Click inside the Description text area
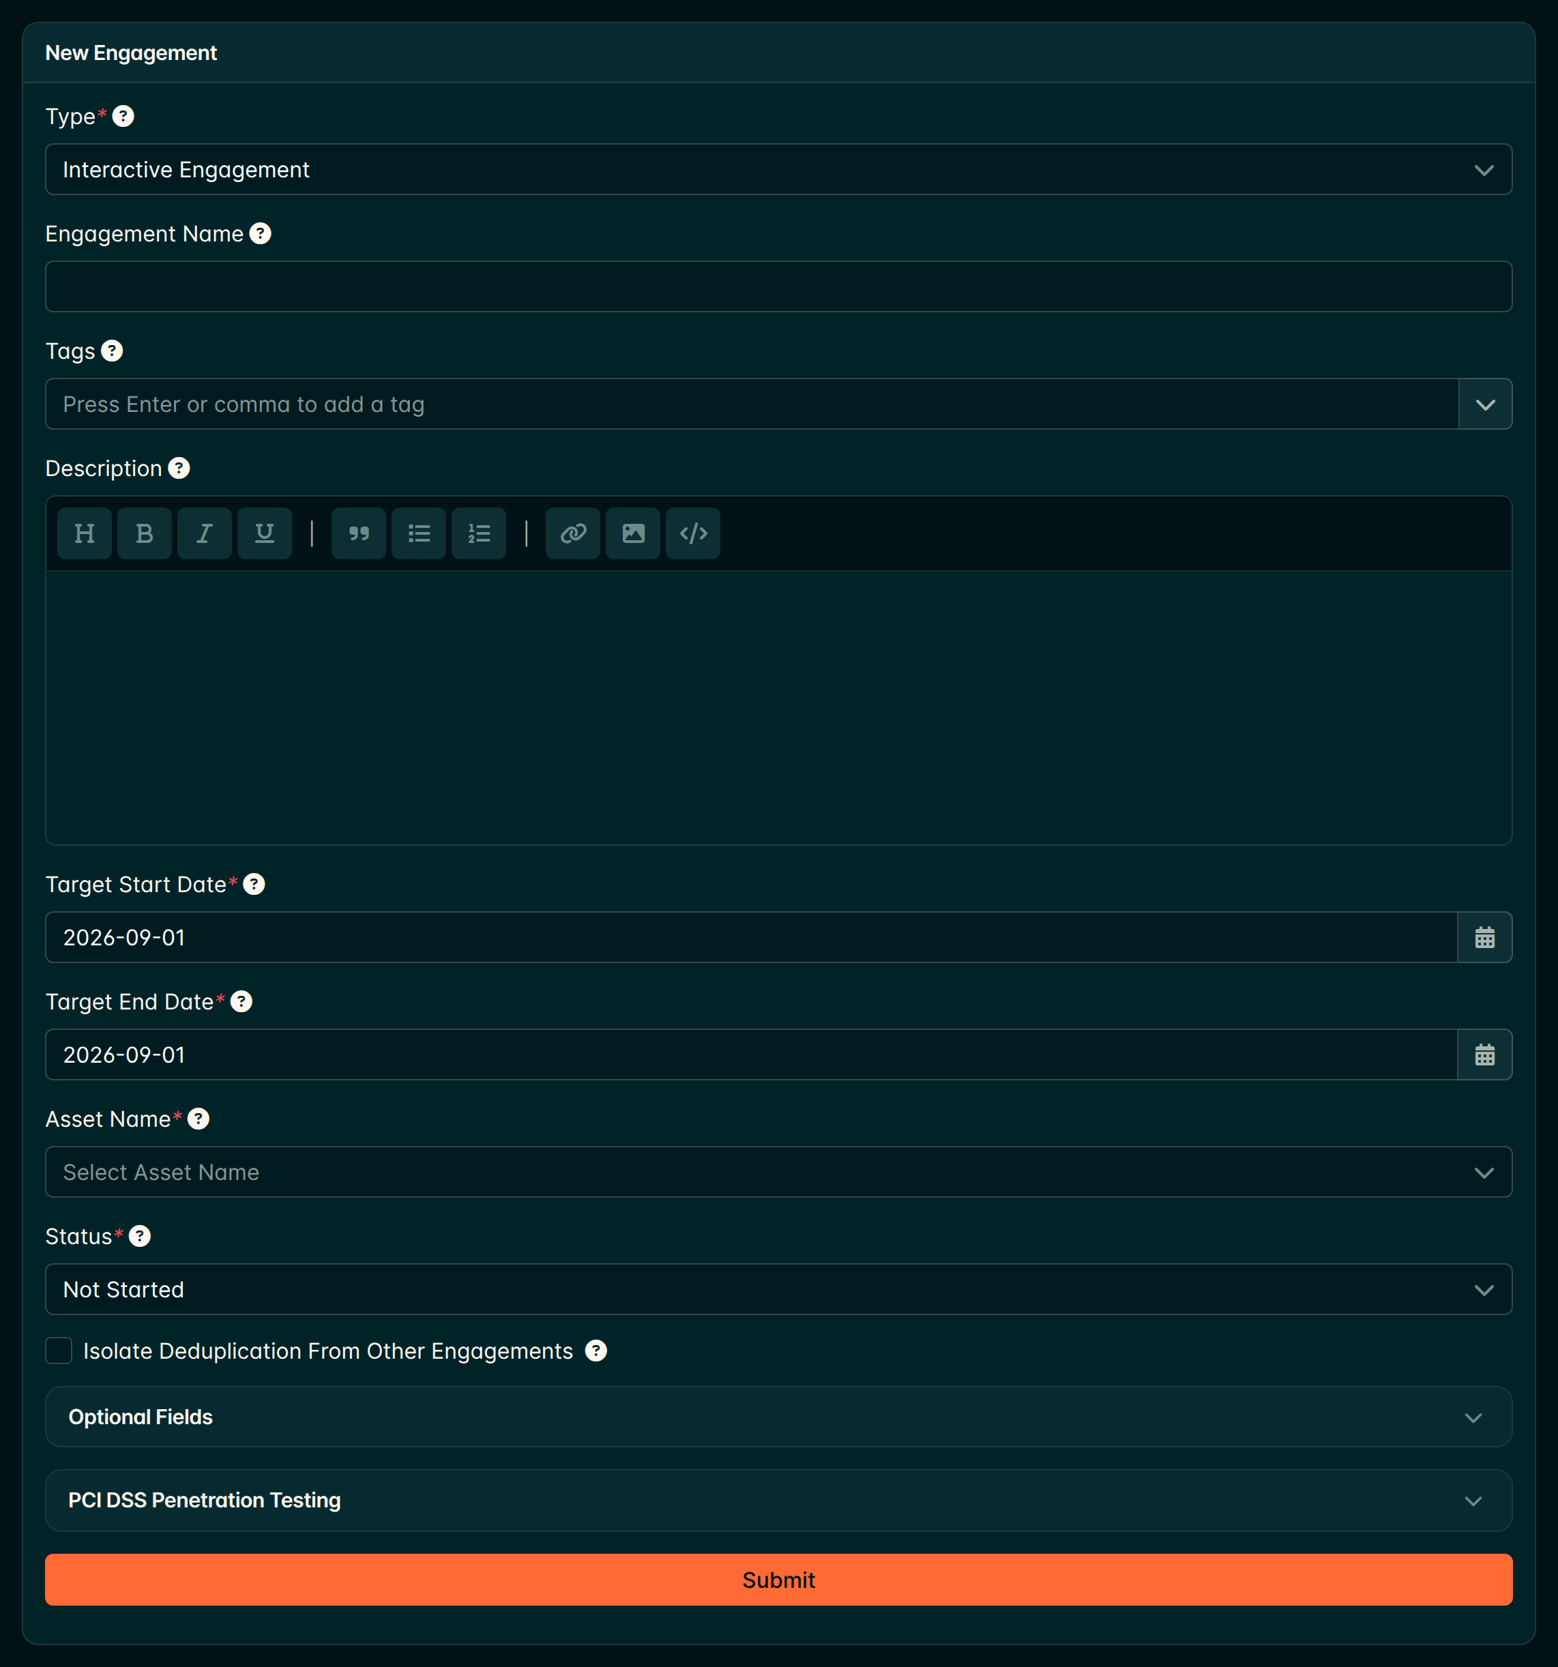The height and width of the screenshot is (1667, 1558). [778, 708]
